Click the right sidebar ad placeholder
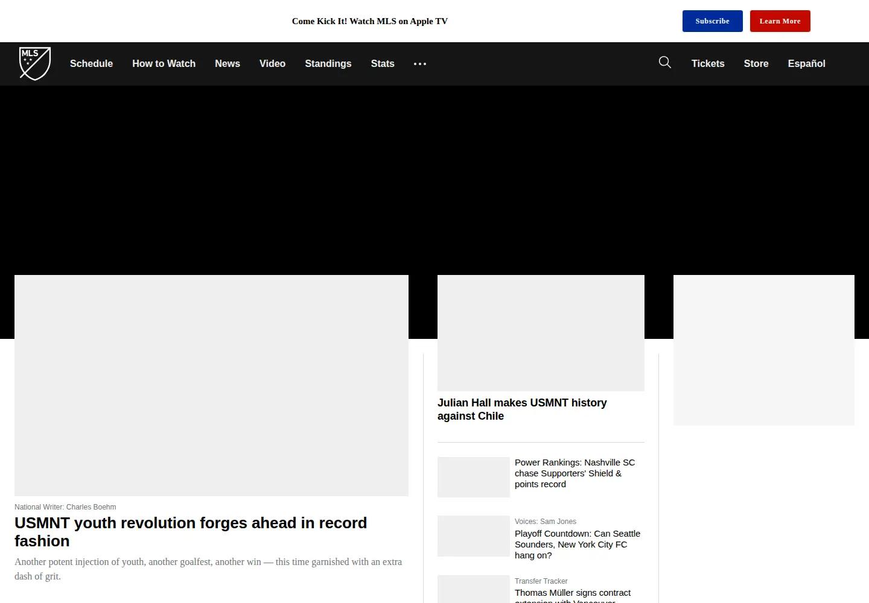This screenshot has width=869, height=603. pos(764,350)
